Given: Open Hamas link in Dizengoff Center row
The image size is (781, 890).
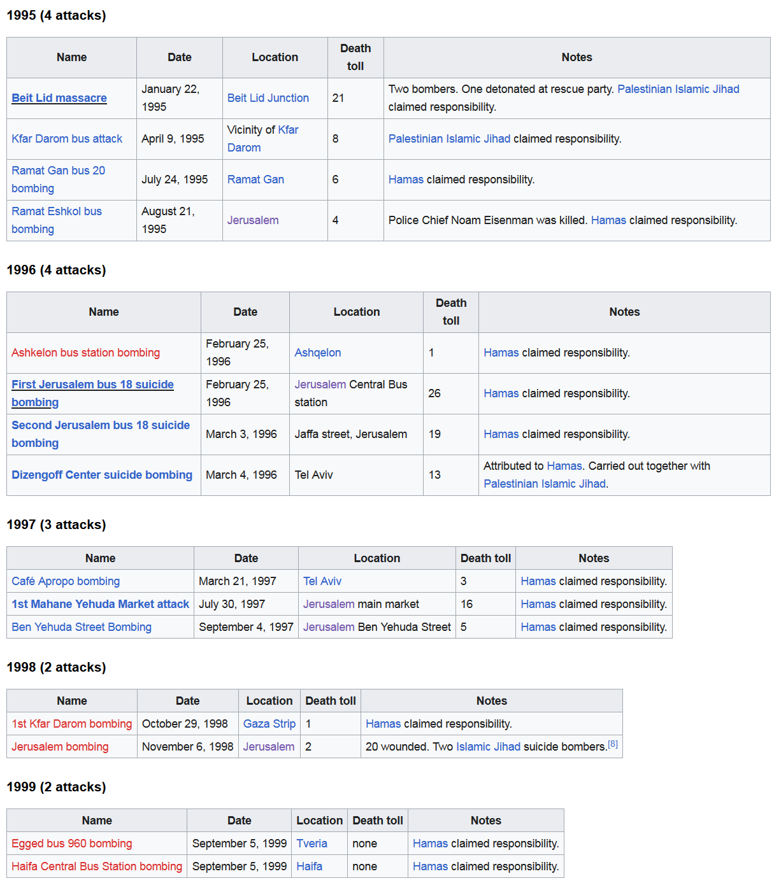Looking at the screenshot, I should (x=564, y=466).
